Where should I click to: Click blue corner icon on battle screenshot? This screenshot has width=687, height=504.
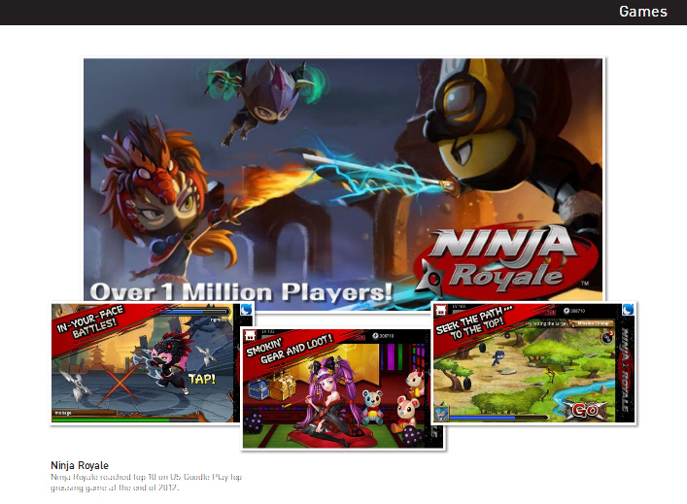246,309
